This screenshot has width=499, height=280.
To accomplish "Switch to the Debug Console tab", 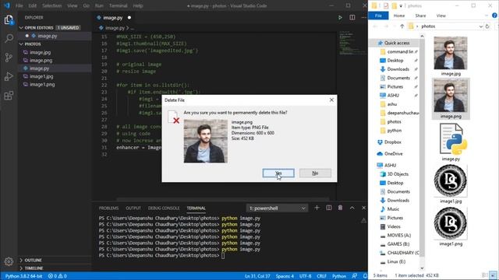I will point(164,208).
